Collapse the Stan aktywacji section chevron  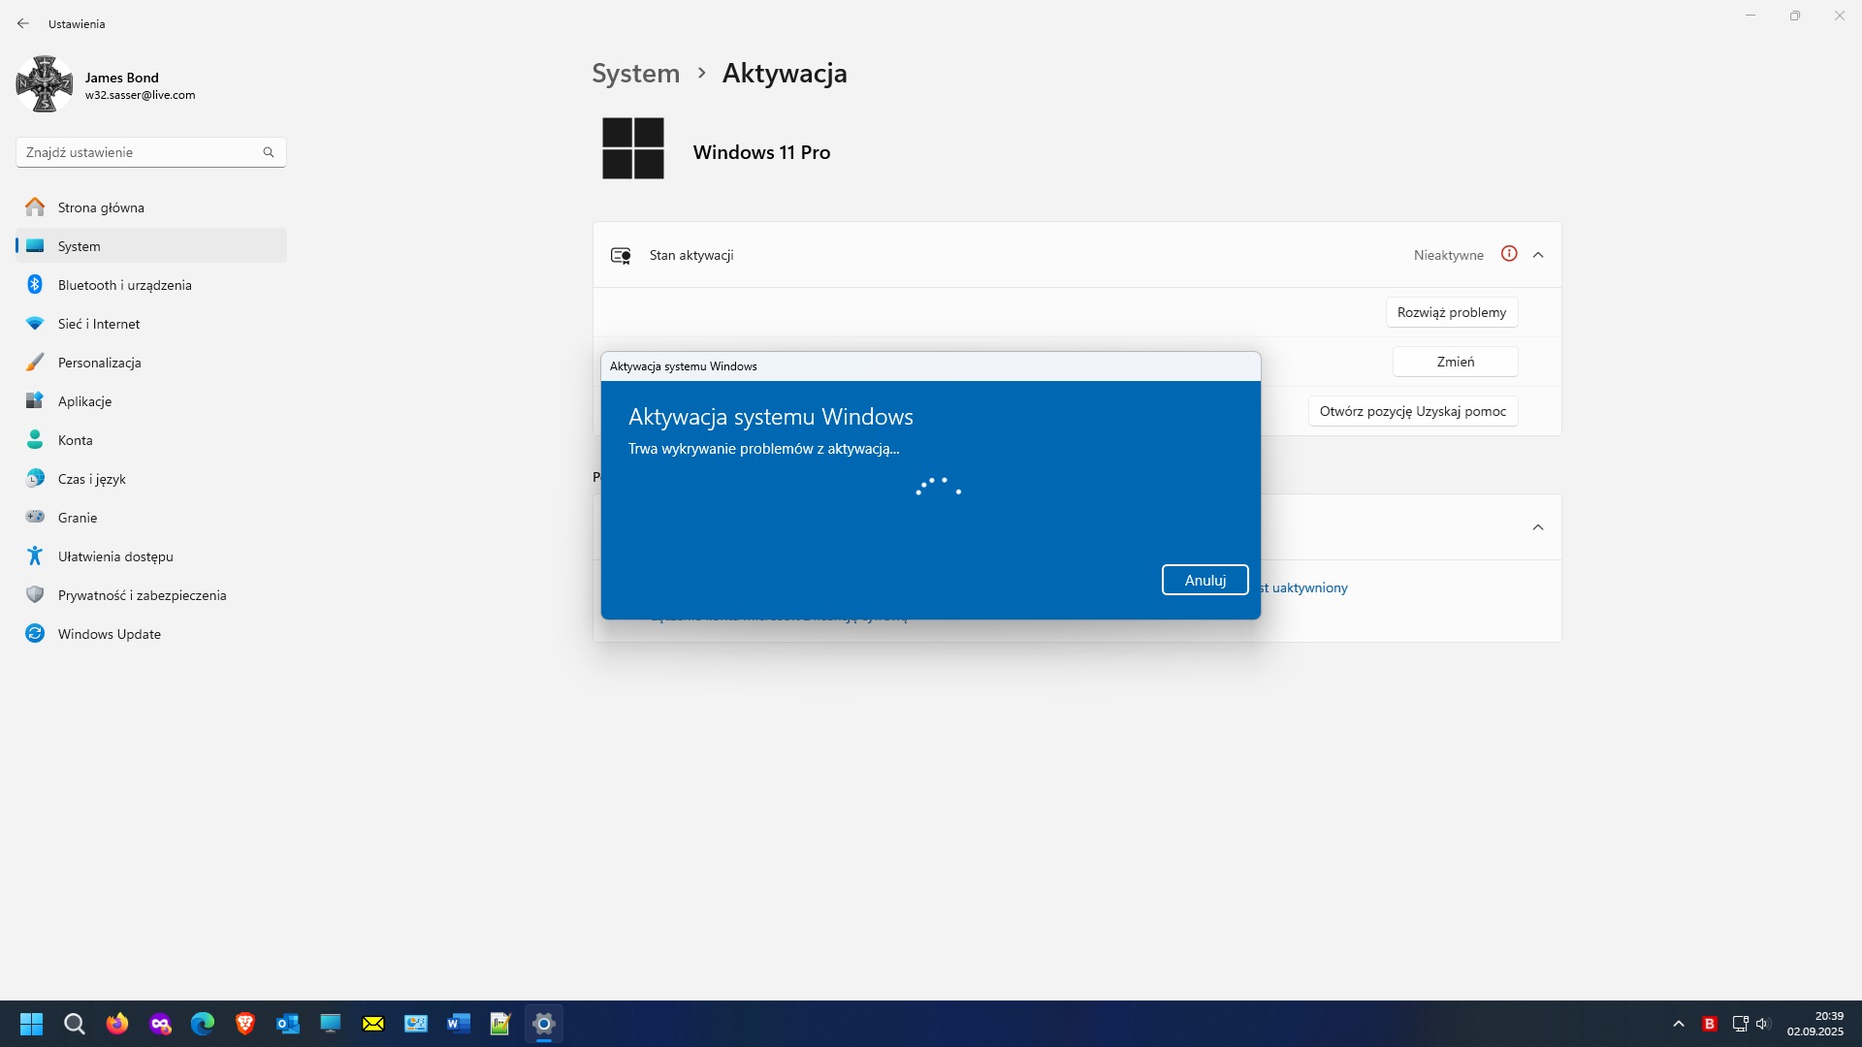(x=1538, y=255)
